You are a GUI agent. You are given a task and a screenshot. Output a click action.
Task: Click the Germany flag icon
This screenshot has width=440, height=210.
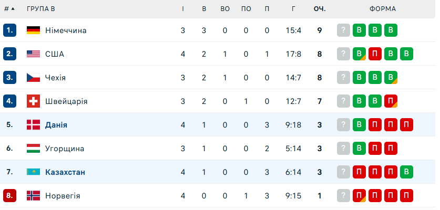34,30
